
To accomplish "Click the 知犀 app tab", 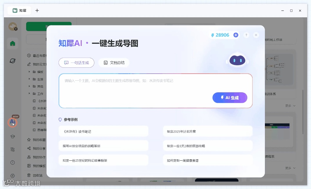I will point(19,11).
